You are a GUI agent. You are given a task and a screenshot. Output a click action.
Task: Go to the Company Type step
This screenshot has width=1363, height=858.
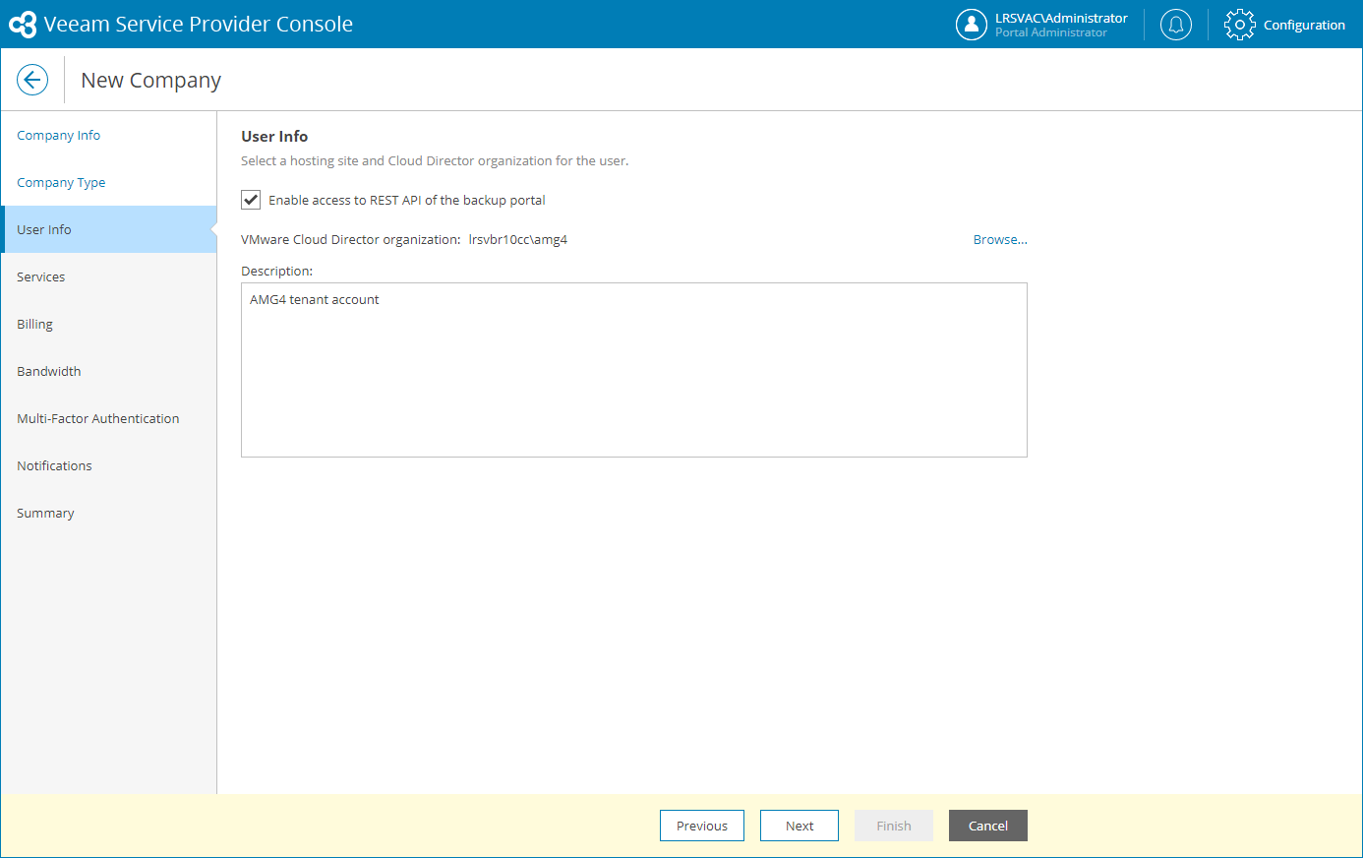click(61, 182)
